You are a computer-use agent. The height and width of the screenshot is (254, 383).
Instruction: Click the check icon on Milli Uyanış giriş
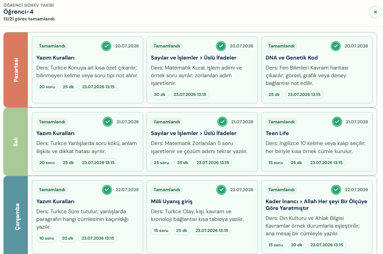(x=221, y=190)
